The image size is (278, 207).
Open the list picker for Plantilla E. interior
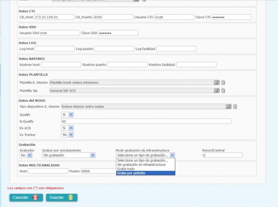point(216,82)
